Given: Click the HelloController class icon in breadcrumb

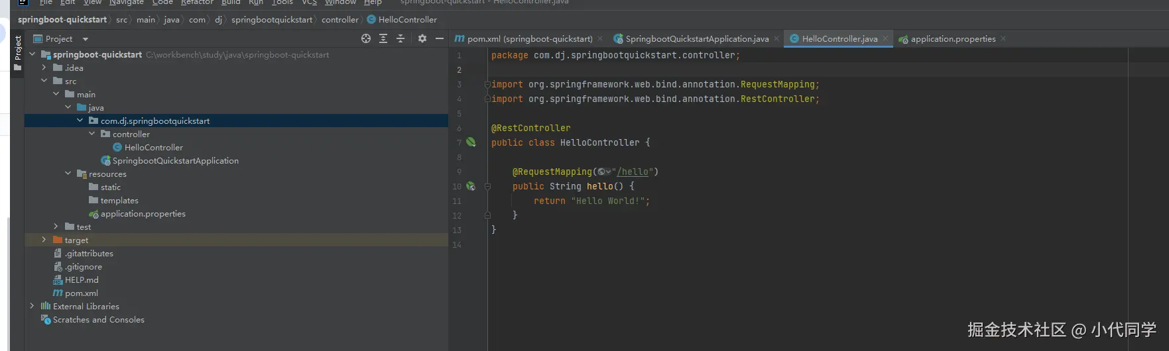Looking at the screenshot, I should [371, 19].
